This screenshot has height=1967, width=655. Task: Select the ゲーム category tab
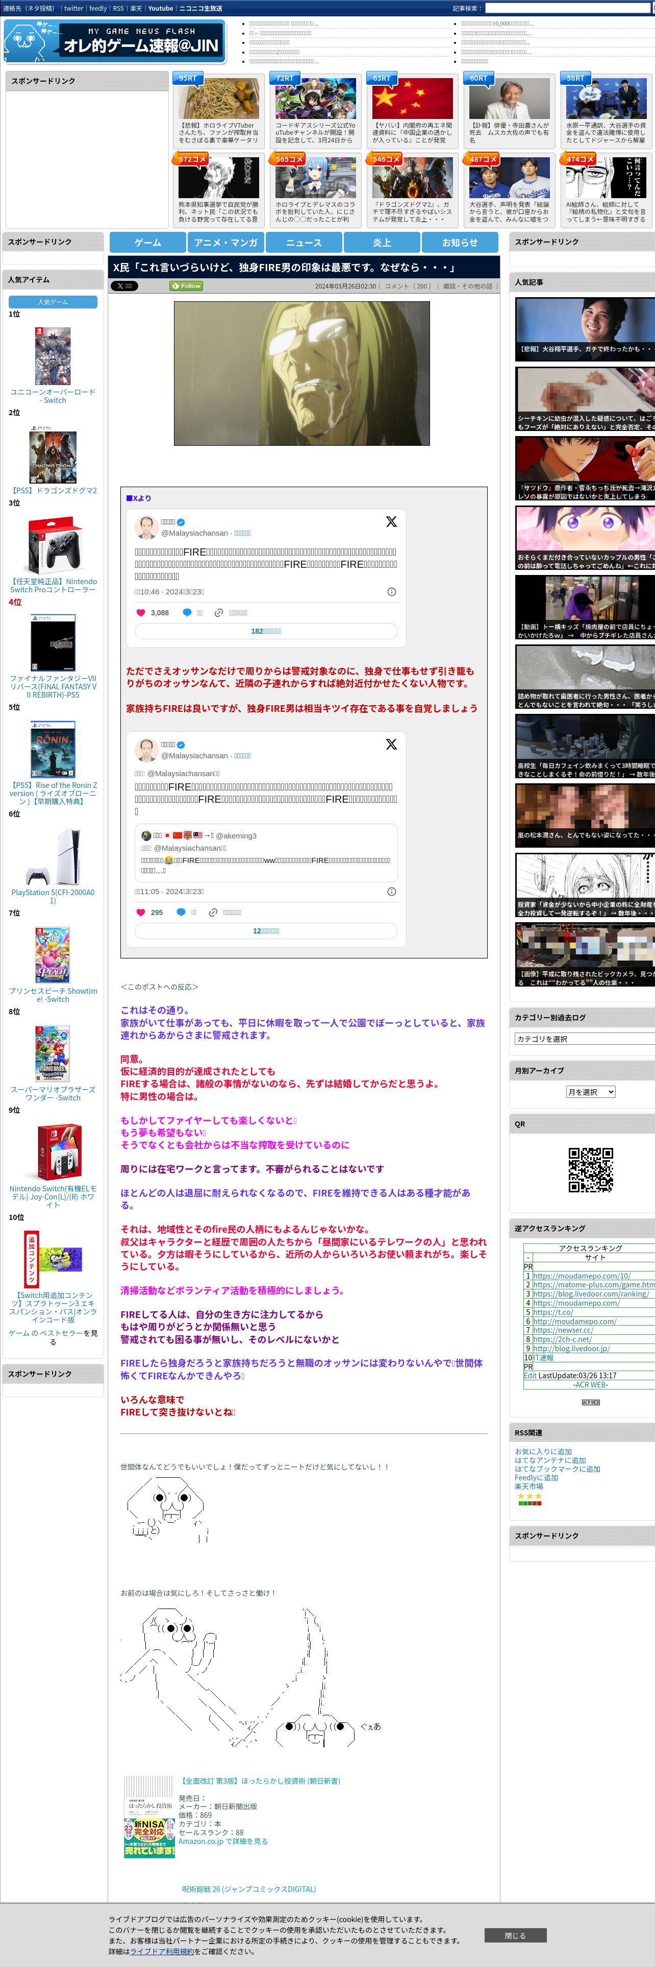[148, 242]
